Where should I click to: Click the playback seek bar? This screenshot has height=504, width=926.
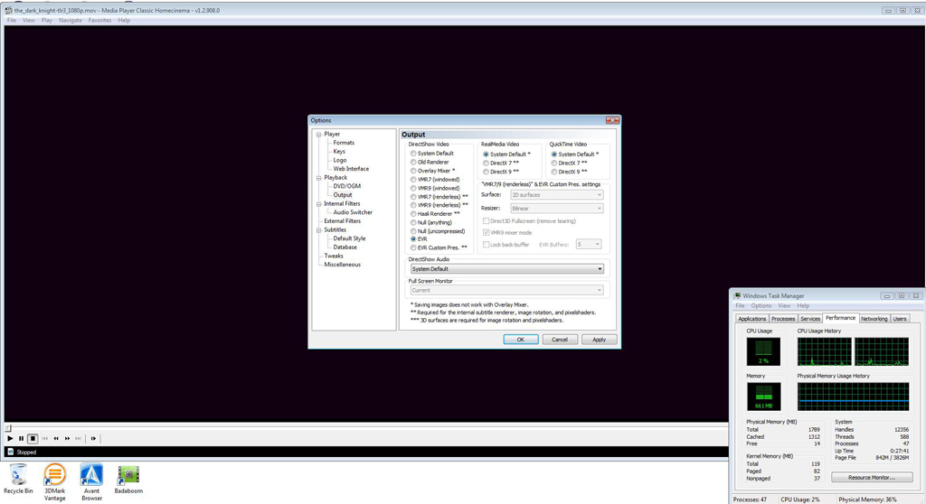tap(362, 427)
